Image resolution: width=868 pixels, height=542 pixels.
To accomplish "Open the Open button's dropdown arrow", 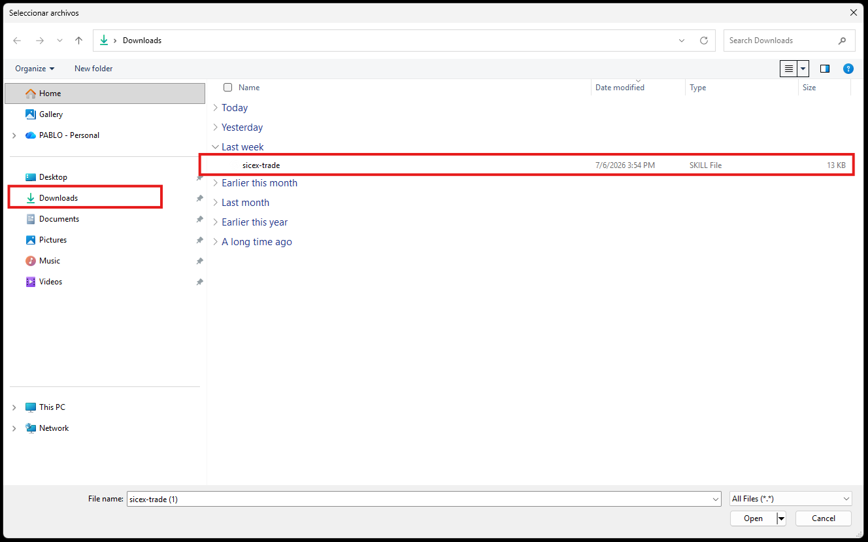I will coord(781,518).
